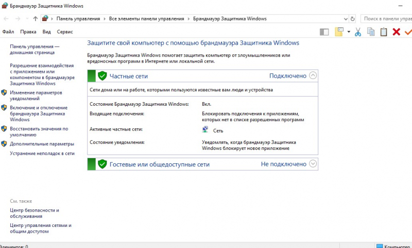The width and height of the screenshot is (412, 248).
Task: Open Разрешение взаимодействия с приложением link
Action: (x=42, y=74)
